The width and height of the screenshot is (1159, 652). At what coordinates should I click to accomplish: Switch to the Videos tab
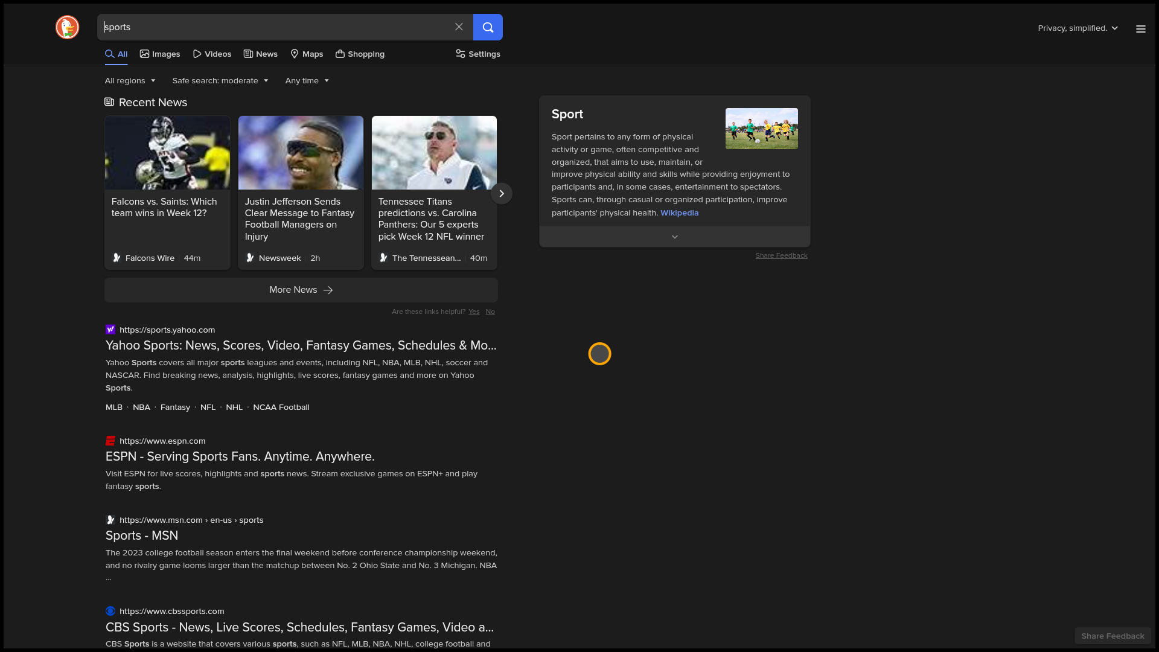212,54
